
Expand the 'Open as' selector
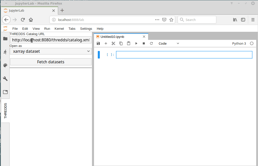point(51,51)
